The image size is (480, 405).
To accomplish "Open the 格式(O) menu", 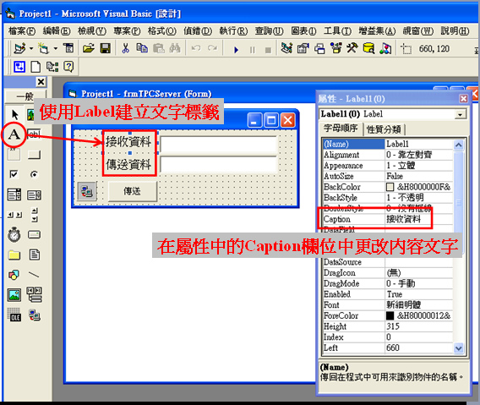I will click(x=162, y=31).
